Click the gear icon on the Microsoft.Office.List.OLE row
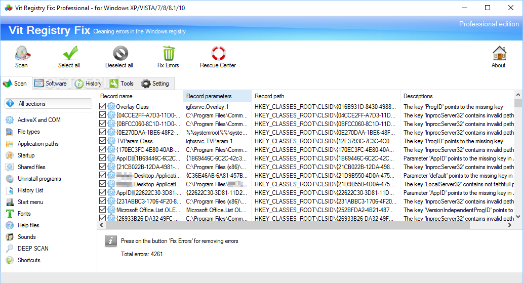 coord(111,210)
